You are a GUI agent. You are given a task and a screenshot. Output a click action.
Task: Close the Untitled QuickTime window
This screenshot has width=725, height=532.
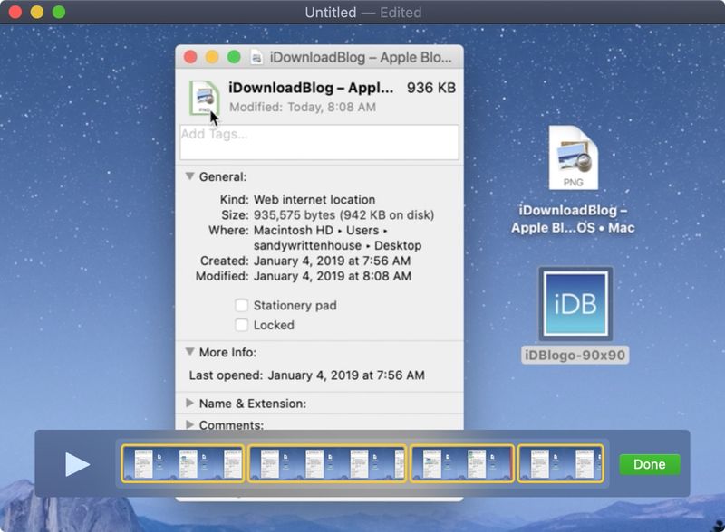(15, 12)
